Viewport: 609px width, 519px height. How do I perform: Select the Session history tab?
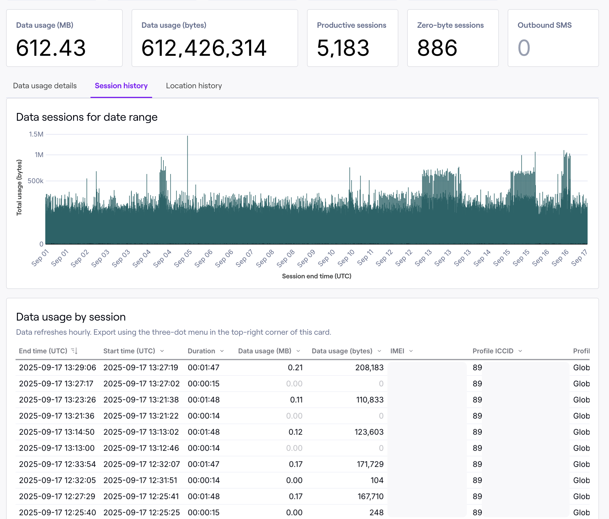(x=121, y=86)
